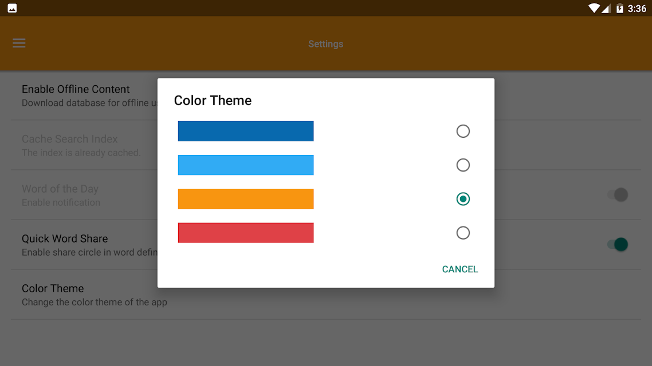Tap the cellular signal icon
This screenshot has height=366, width=652.
[x=606, y=9]
